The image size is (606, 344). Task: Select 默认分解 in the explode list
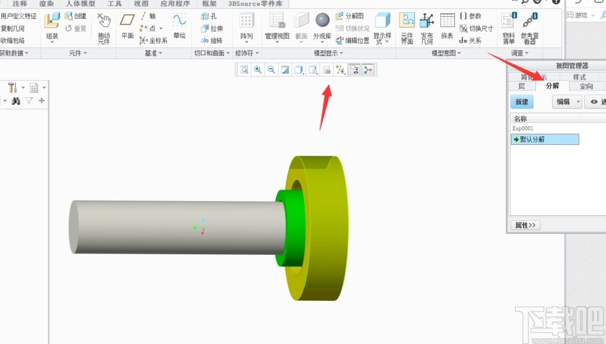tap(545, 139)
